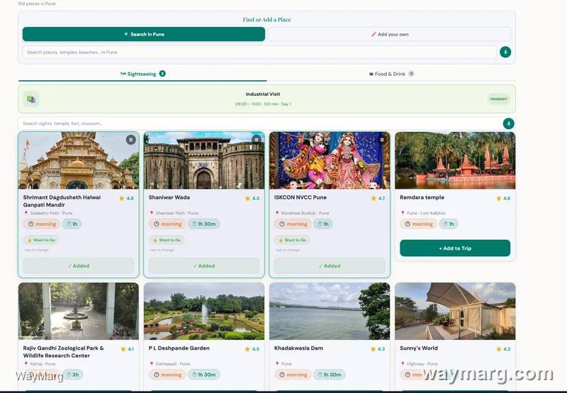Open the Sightseeing tab
The width and height of the screenshot is (567, 393).
click(142, 74)
